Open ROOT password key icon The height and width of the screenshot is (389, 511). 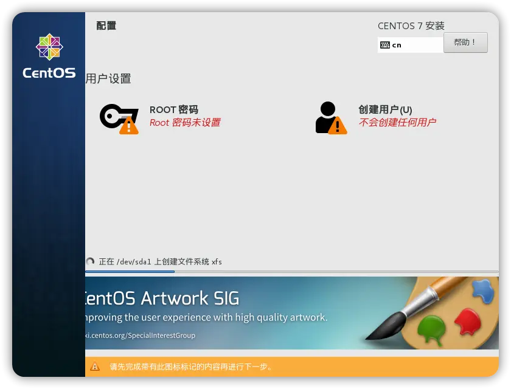(x=119, y=119)
